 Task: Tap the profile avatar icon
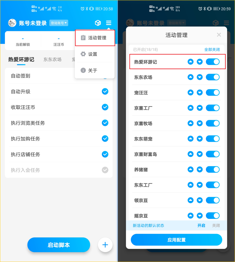(x=12, y=23)
